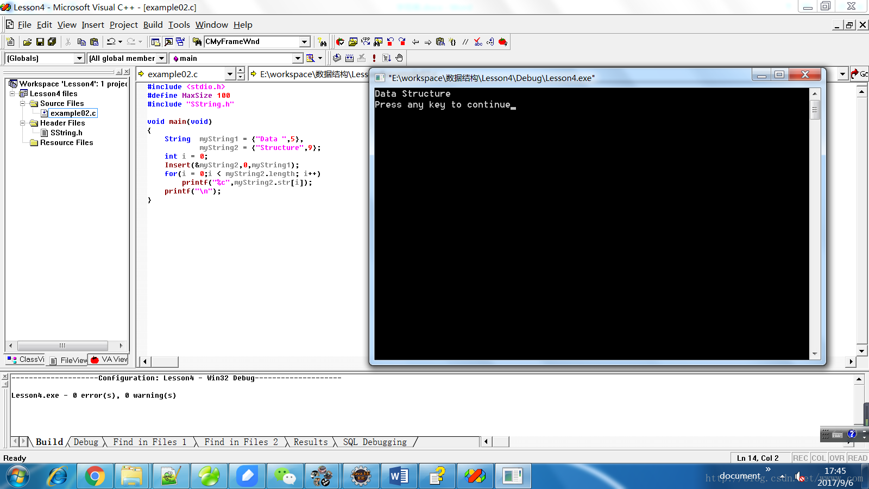This screenshot has height=489, width=869.
Task: Click the output pane scroll-up arrow
Action: coord(859,379)
